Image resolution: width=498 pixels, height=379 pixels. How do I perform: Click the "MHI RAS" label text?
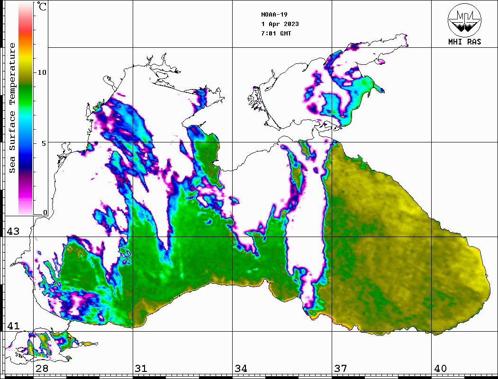pos(464,42)
